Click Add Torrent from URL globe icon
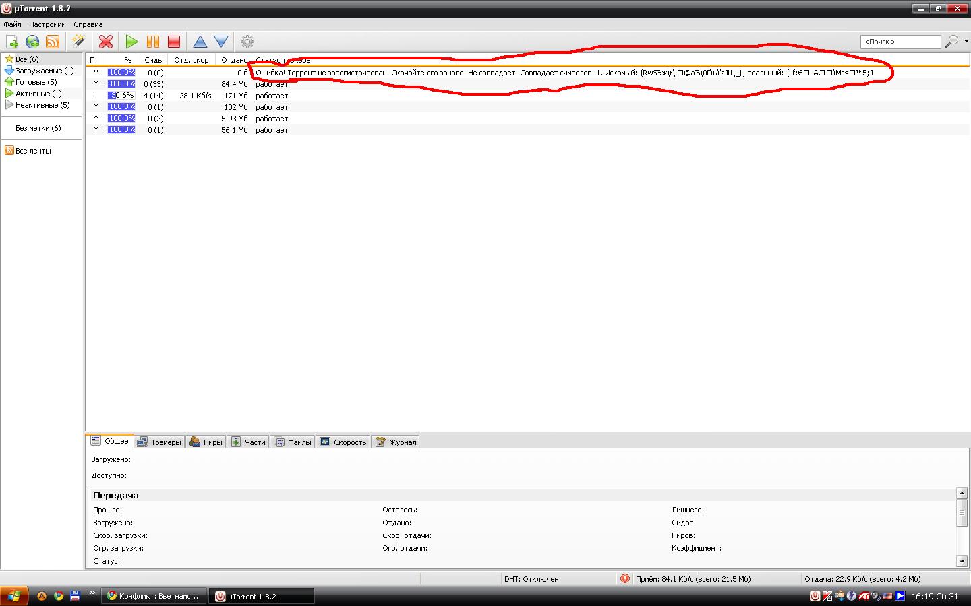This screenshot has height=606, width=971. coord(32,42)
